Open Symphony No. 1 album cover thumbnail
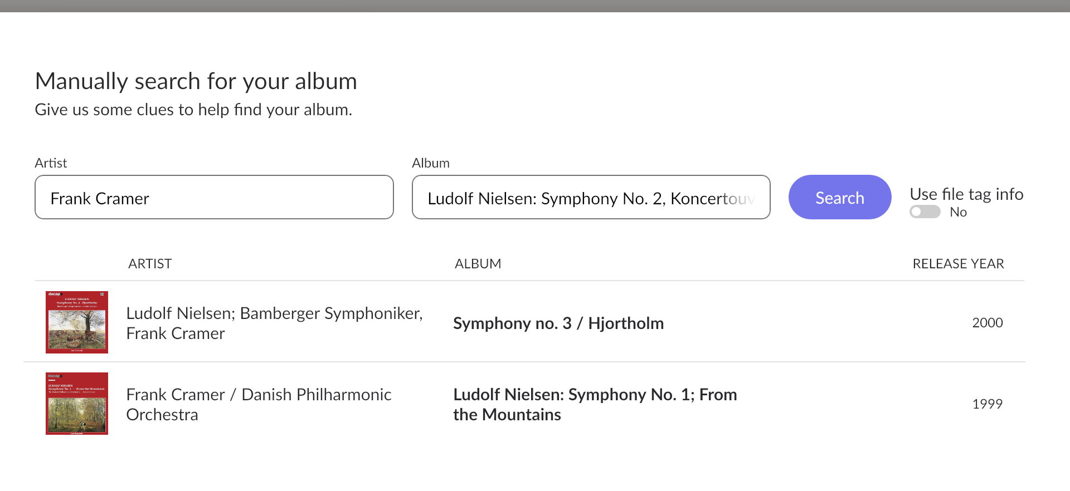The width and height of the screenshot is (1070, 491). (77, 404)
